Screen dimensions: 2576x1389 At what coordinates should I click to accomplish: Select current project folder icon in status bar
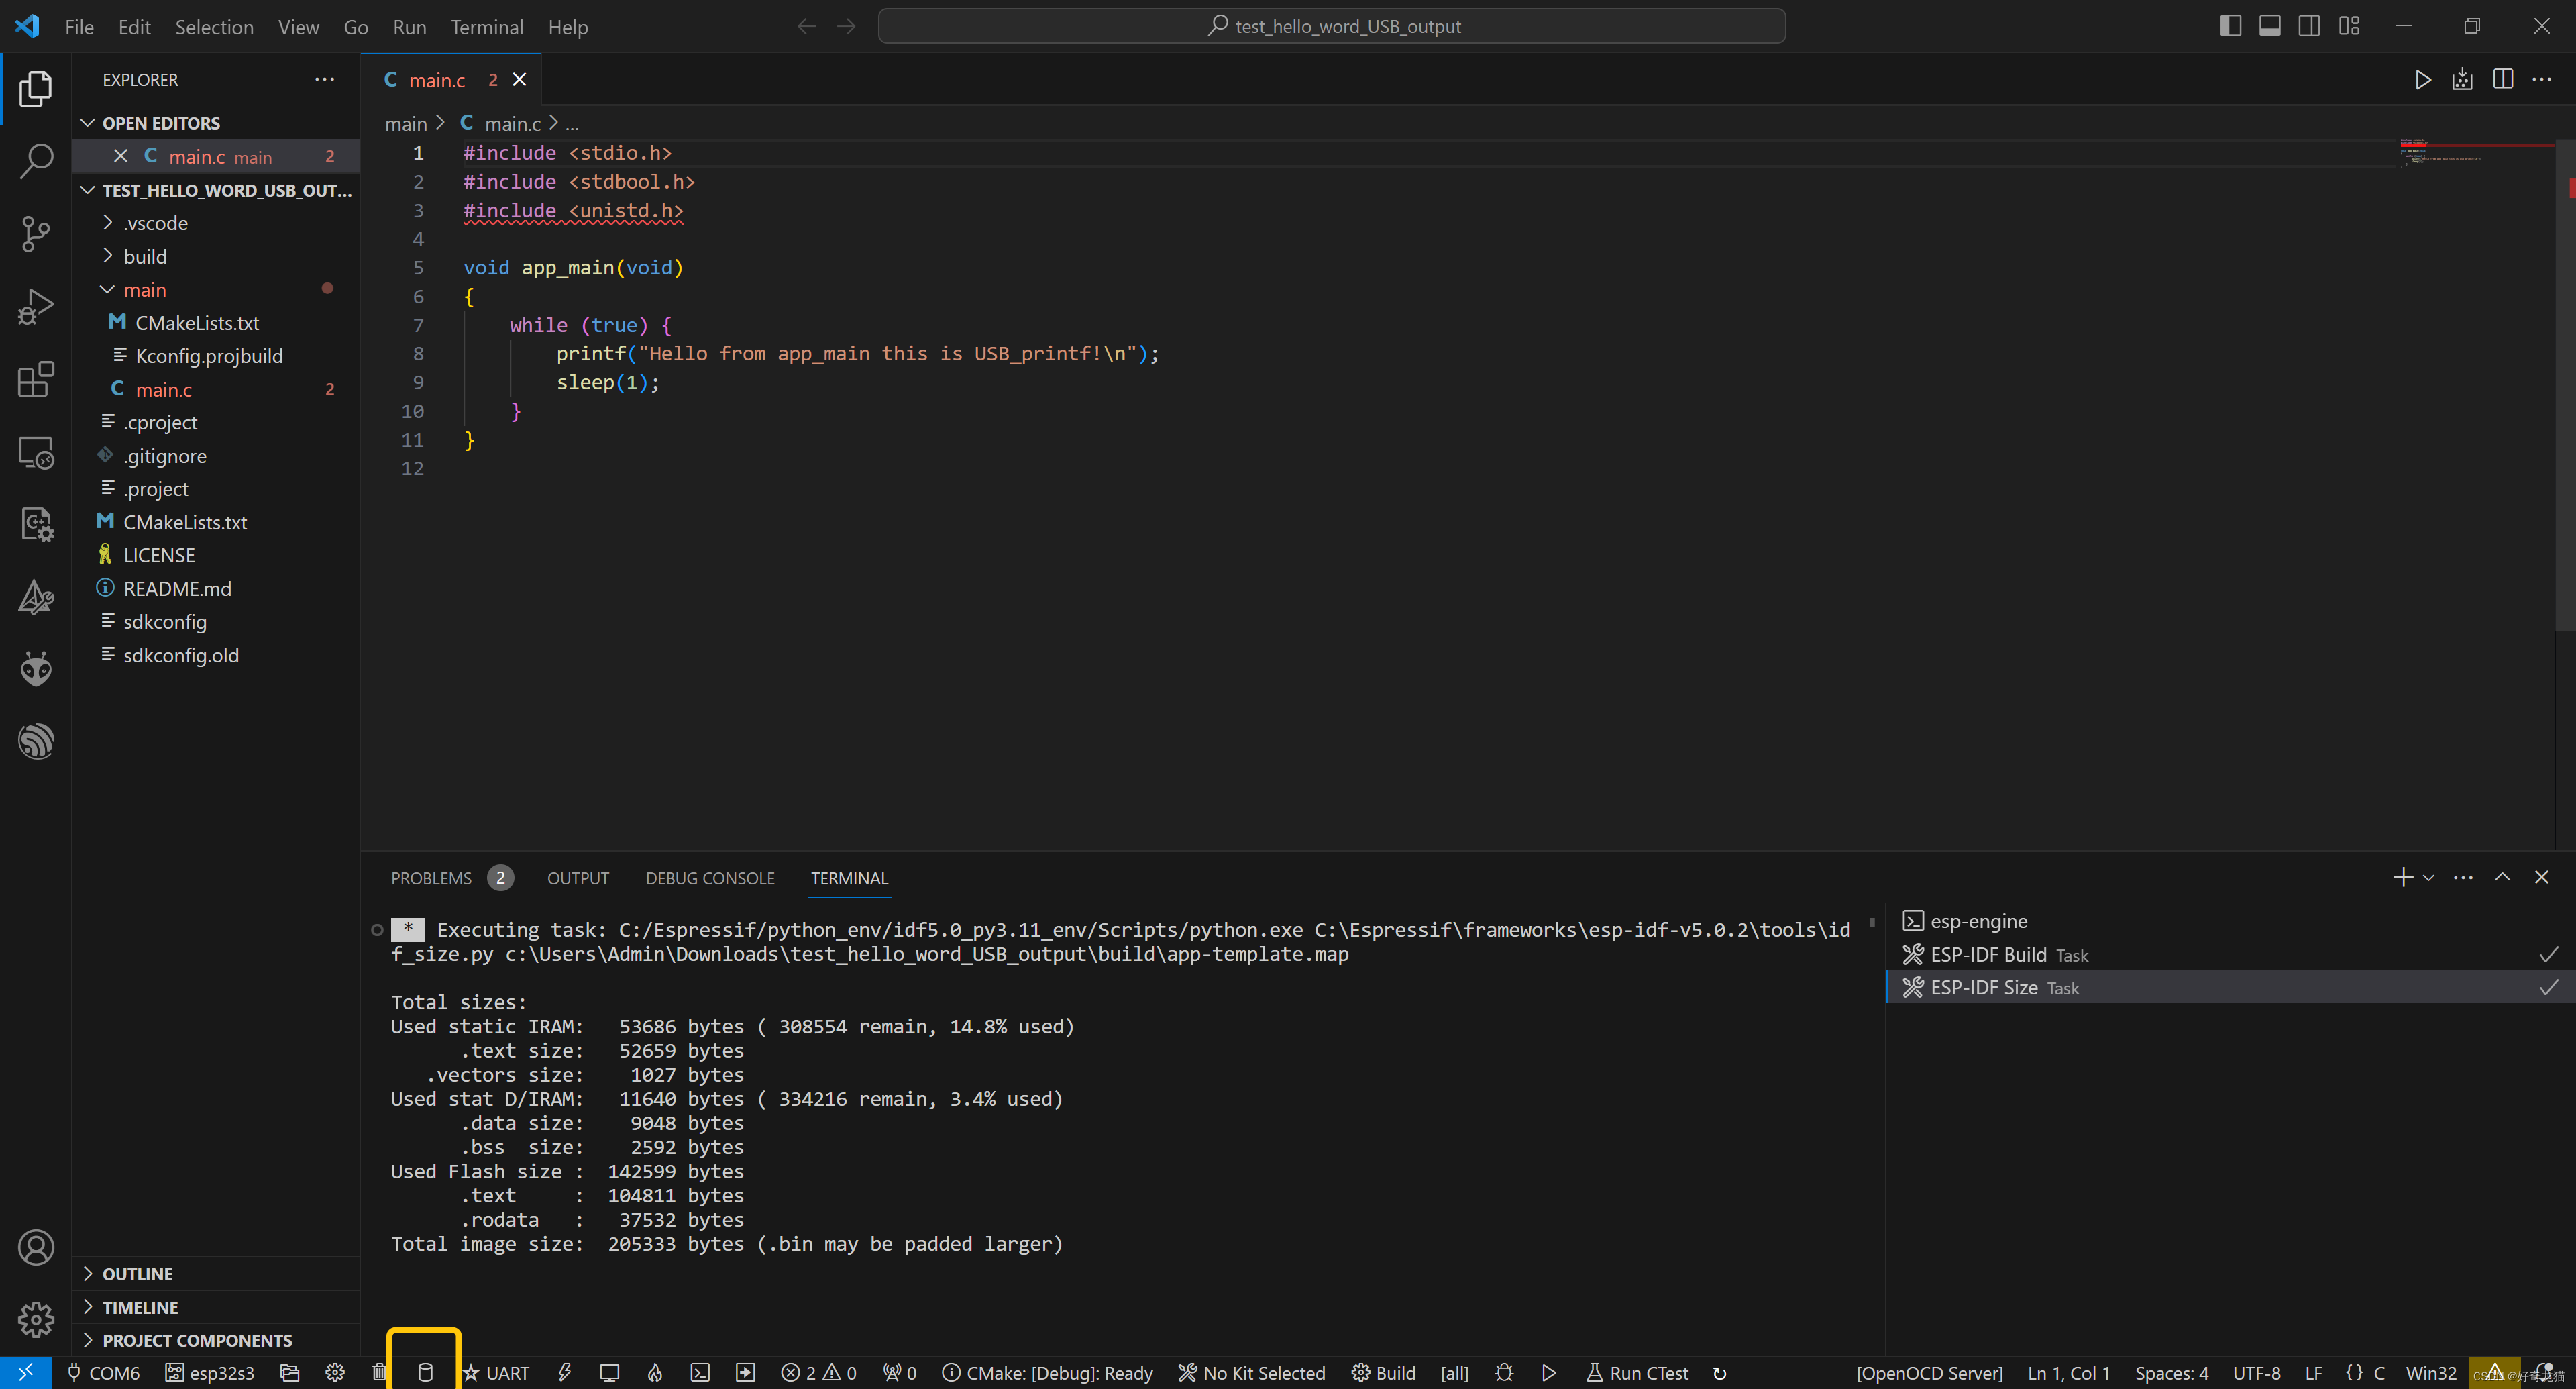pos(290,1373)
